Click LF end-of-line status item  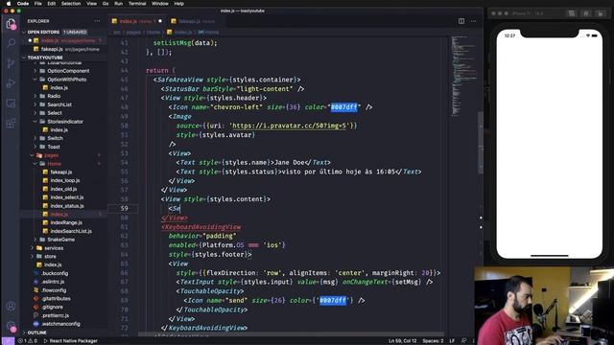(x=452, y=341)
